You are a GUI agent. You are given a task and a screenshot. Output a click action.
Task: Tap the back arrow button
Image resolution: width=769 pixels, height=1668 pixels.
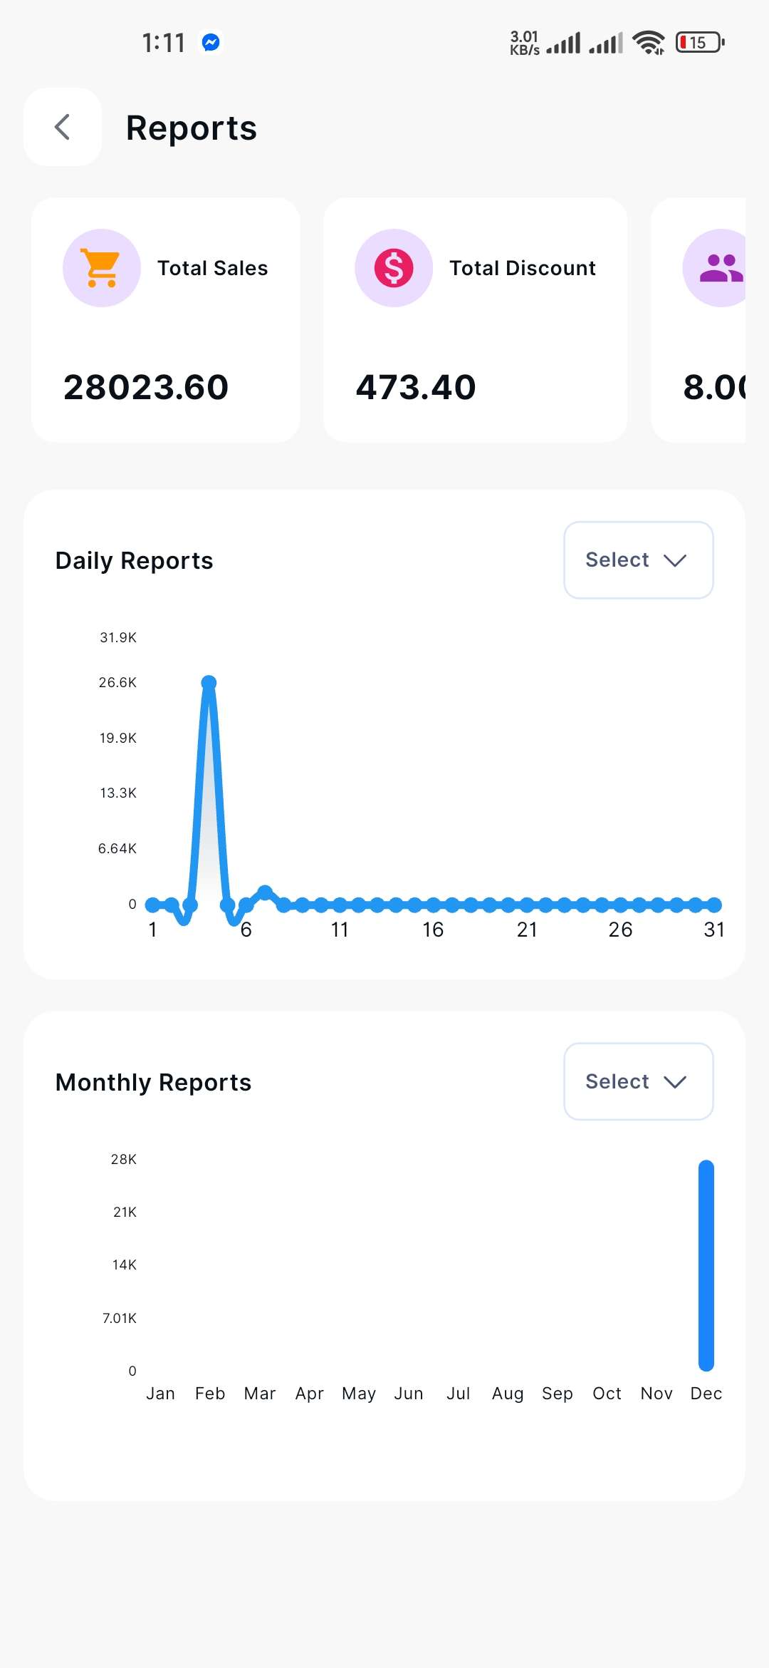(63, 128)
